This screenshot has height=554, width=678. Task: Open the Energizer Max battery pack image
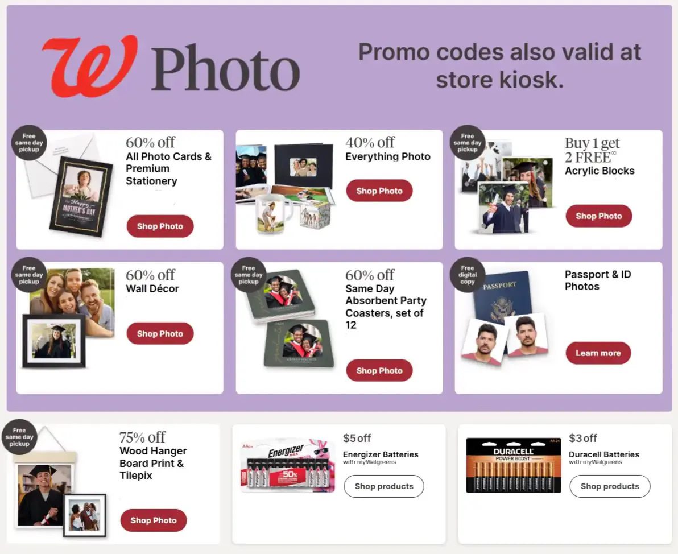click(x=288, y=466)
